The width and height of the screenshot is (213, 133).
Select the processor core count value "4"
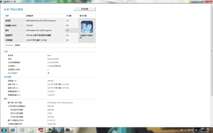[x=48, y=69]
